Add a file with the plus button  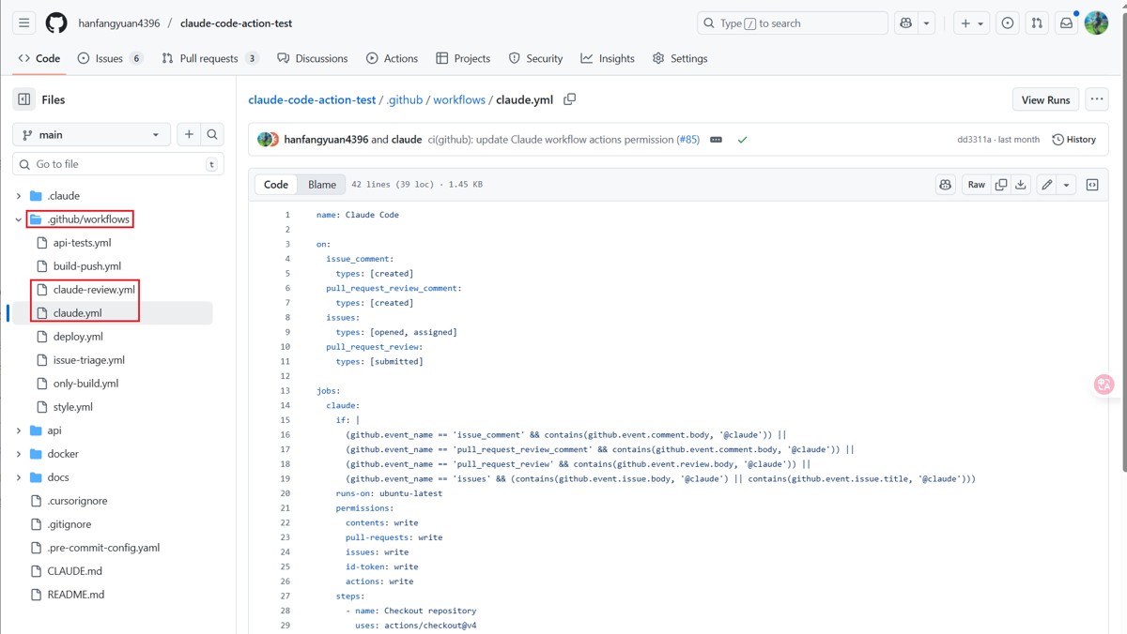click(x=189, y=135)
